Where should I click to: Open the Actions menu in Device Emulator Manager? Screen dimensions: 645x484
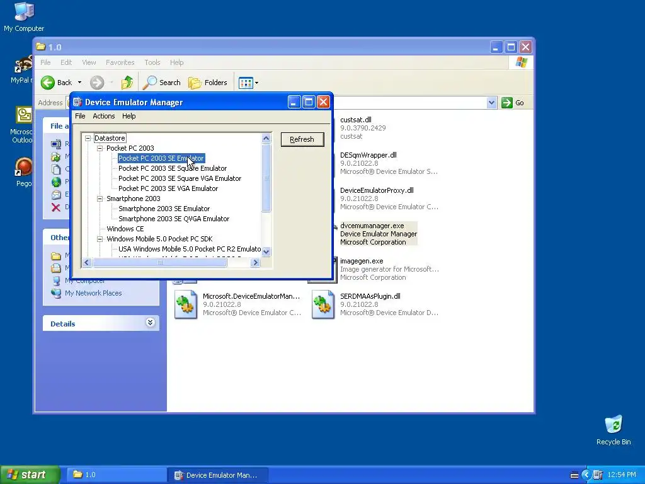tap(104, 116)
